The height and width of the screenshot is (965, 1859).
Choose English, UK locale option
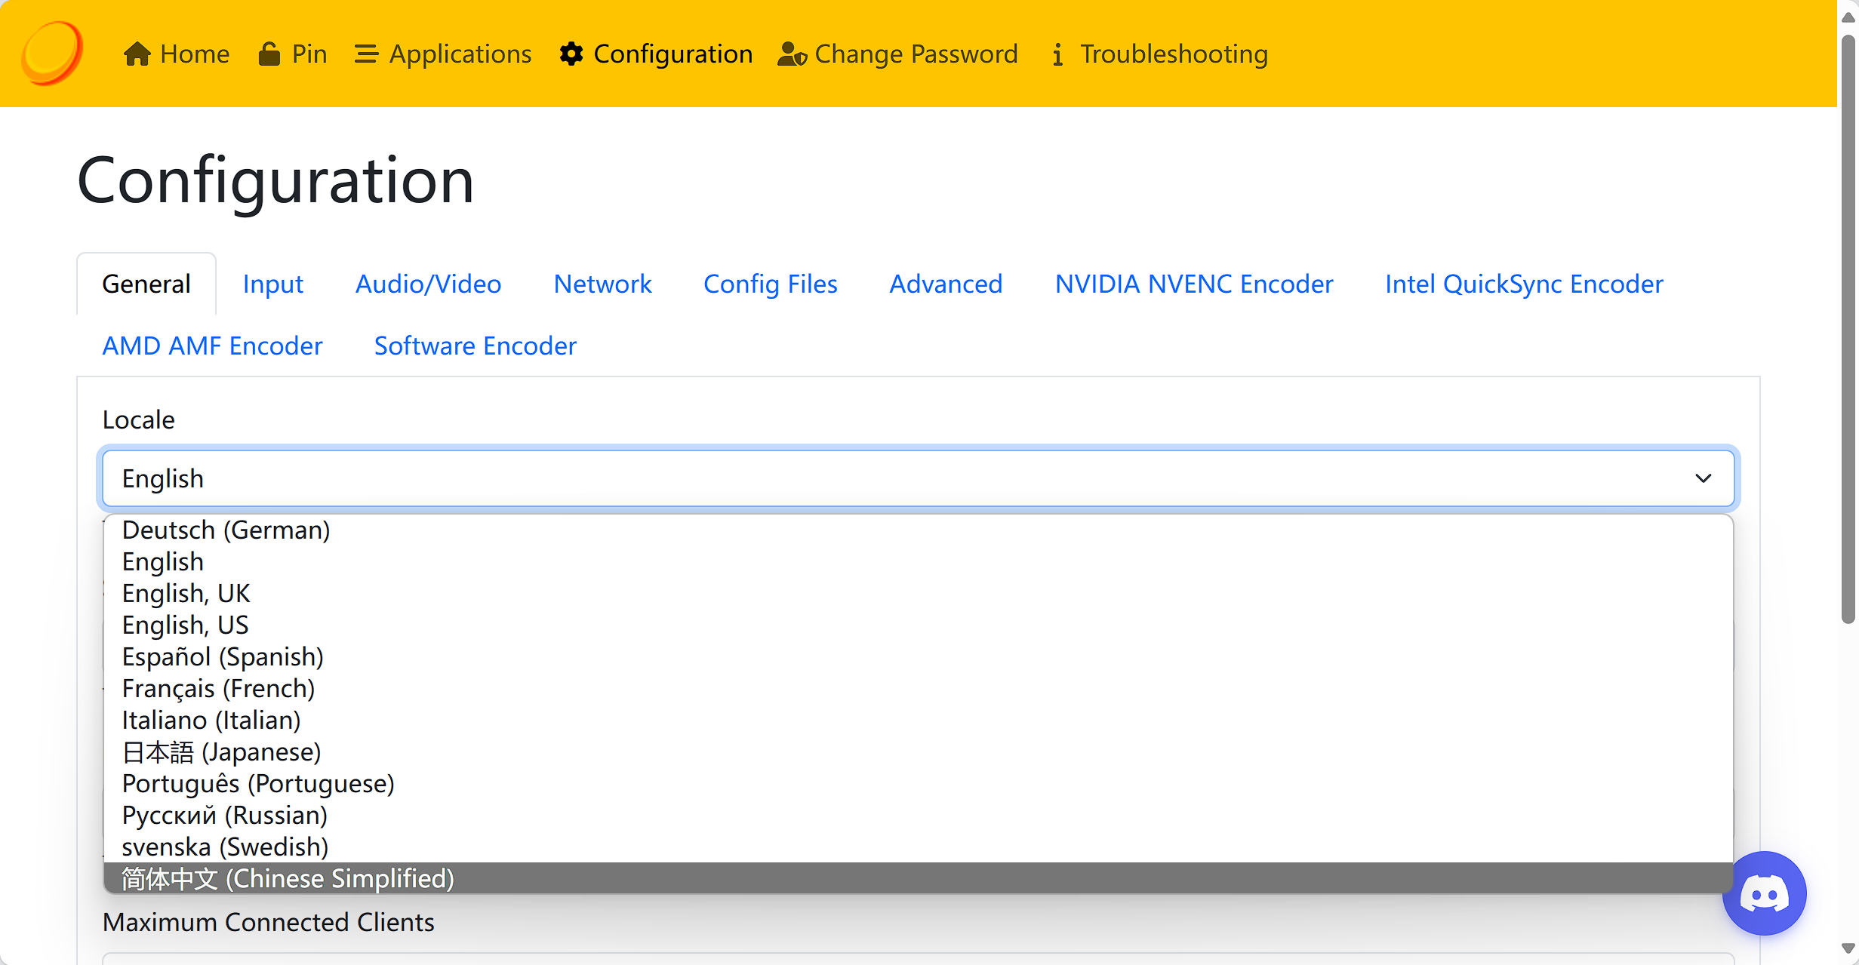coord(186,594)
